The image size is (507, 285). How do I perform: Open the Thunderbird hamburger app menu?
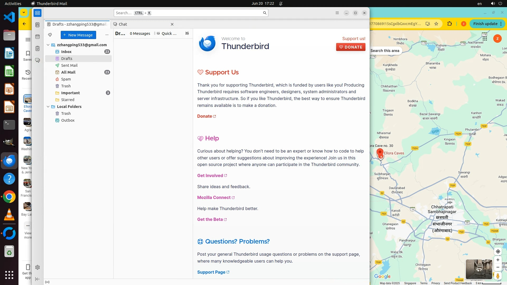[x=337, y=13]
